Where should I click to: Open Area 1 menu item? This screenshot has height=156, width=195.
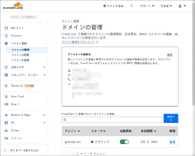(x=15, y=104)
